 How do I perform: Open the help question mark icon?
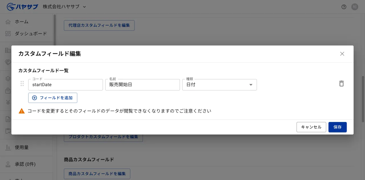point(344,7)
